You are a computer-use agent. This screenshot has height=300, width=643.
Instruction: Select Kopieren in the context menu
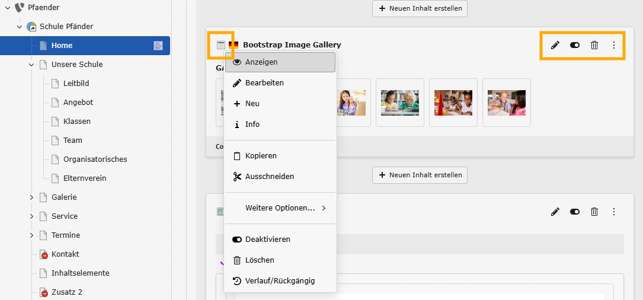click(x=261, y=156)
